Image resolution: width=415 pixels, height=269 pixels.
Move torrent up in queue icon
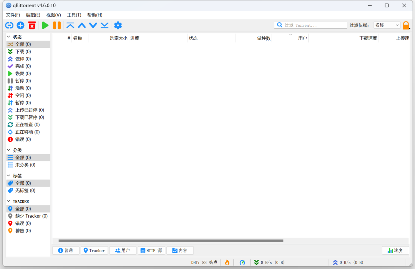tap(82, 25)
